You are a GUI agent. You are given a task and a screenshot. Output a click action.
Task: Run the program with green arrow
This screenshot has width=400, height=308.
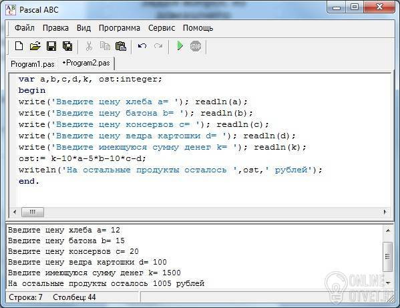tap(180, 46)
